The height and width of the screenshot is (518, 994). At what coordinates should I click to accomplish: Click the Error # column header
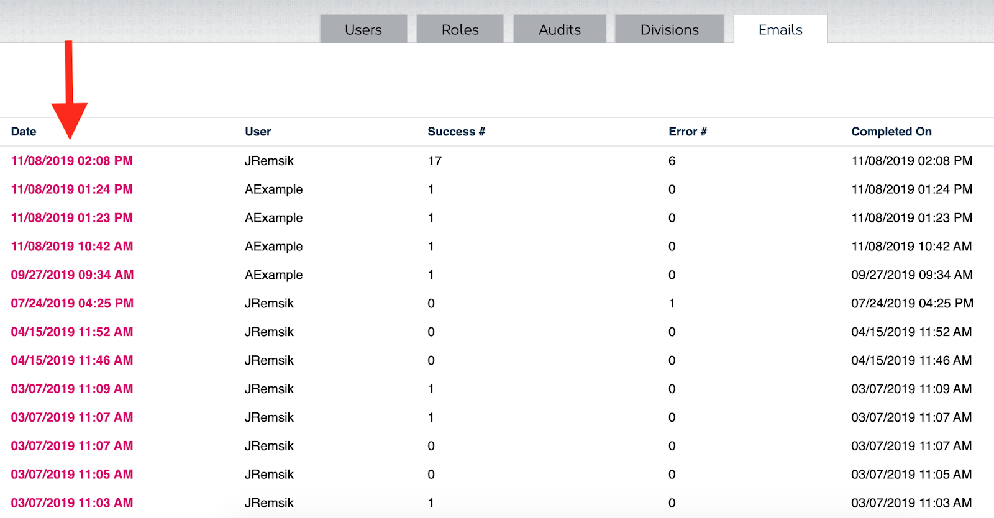click(688, 132)
